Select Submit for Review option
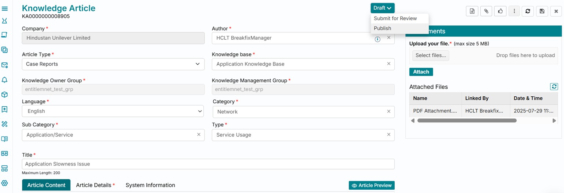The width and height of the screenshot is (564, 193). pyautogui.click(x=395, y=18)
